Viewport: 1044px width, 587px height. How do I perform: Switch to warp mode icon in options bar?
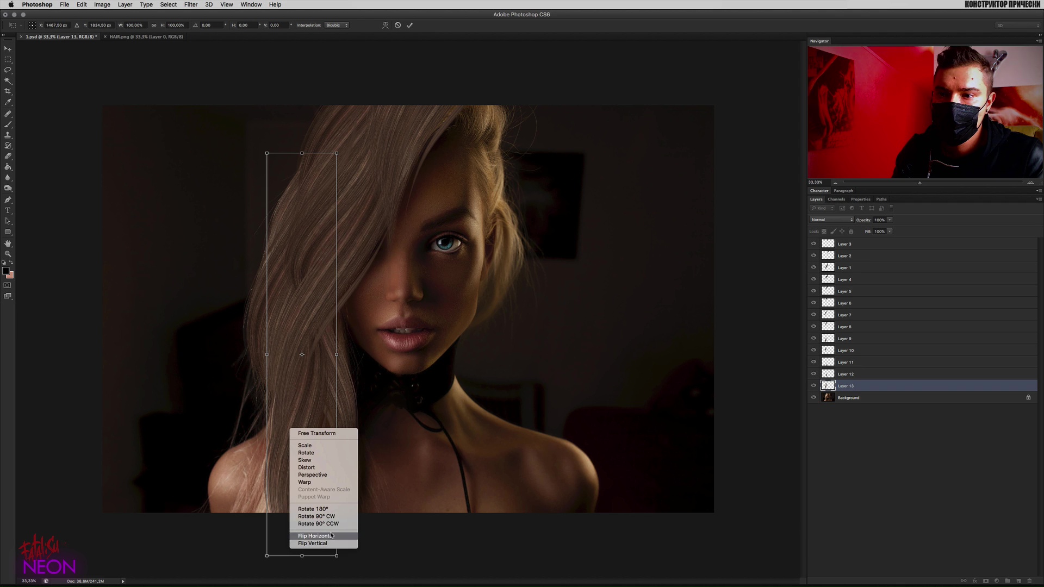[385, 25]
